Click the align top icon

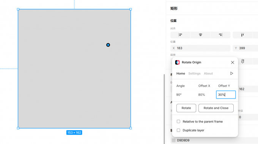(x=242, y=35)
